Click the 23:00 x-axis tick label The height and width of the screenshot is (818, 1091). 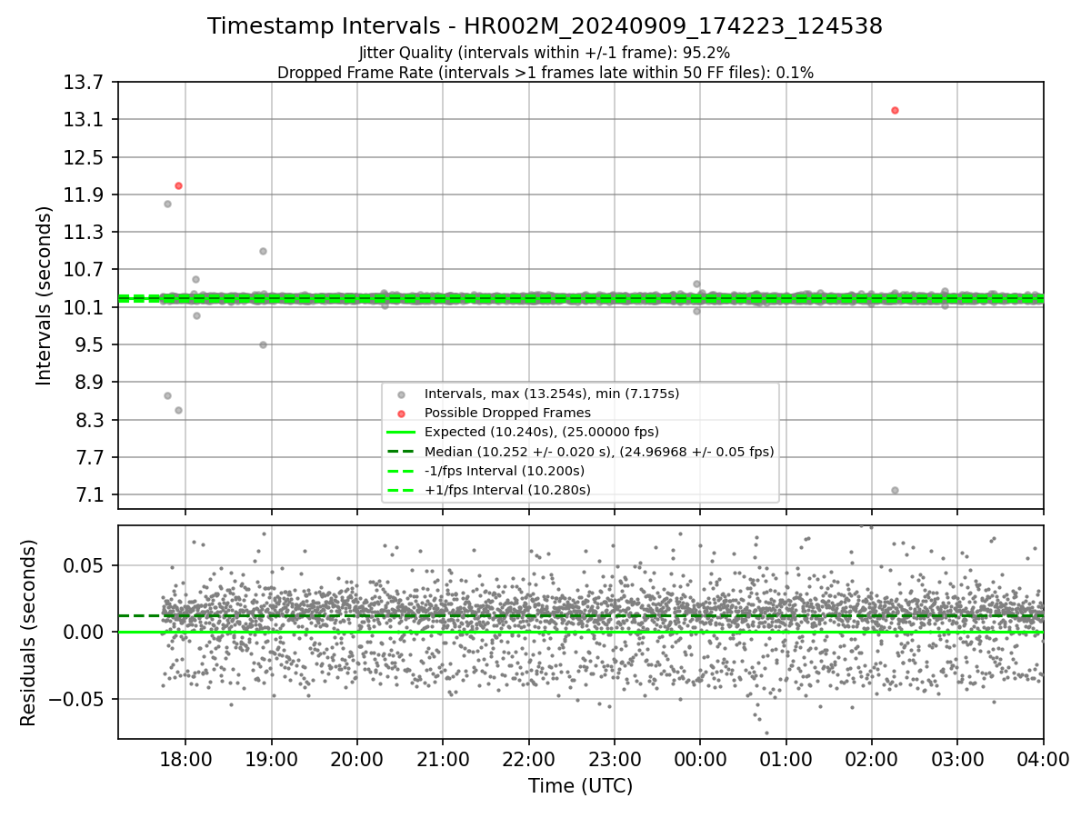[614, 760]
